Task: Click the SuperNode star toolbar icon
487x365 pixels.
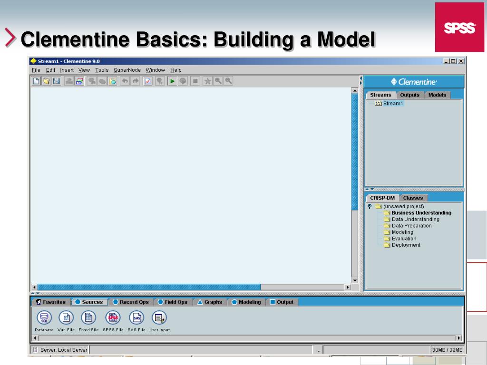Action: click(x=207, y=81)
